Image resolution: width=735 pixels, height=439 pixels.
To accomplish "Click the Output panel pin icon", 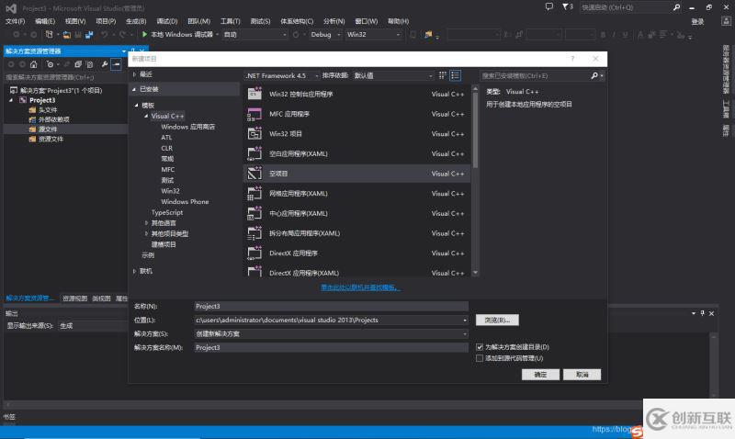I will (x=702, y=313).
